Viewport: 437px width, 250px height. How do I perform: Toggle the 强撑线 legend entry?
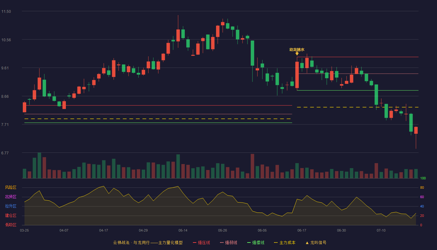(256, 242)
